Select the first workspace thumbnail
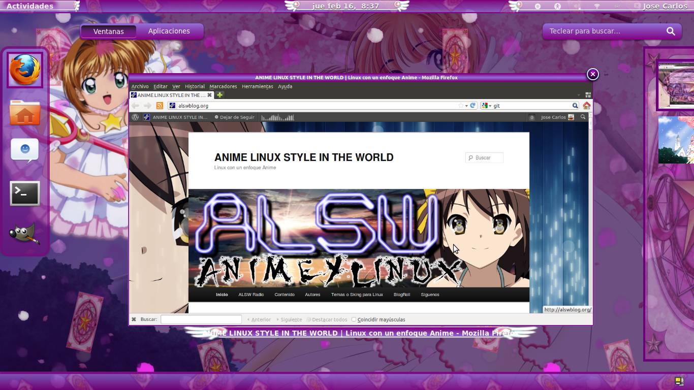This screenshot has width=694, height=390. [x=676, y=85]
